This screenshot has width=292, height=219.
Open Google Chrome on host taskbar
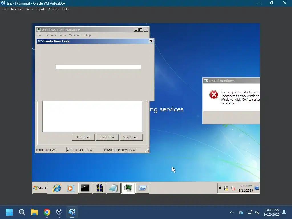coord(47,212)
